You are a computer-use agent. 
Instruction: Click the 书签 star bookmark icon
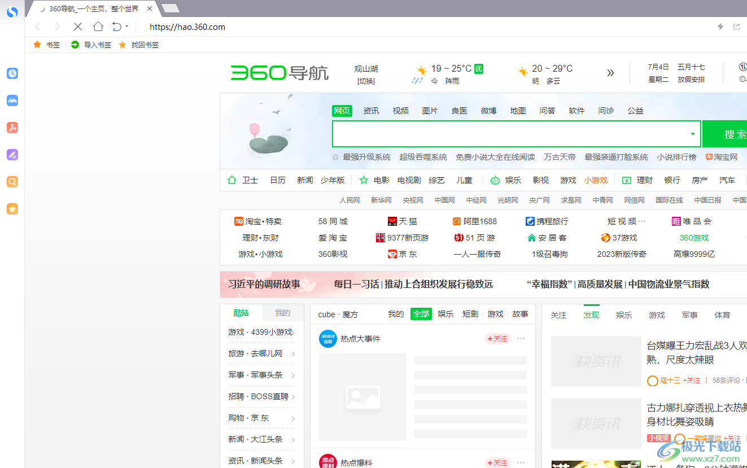37,45
